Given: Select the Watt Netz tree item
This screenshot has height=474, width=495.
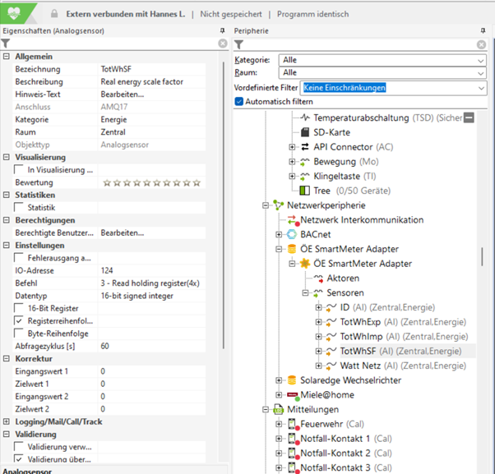Looking at the screenshot, I should coord(403,366).
